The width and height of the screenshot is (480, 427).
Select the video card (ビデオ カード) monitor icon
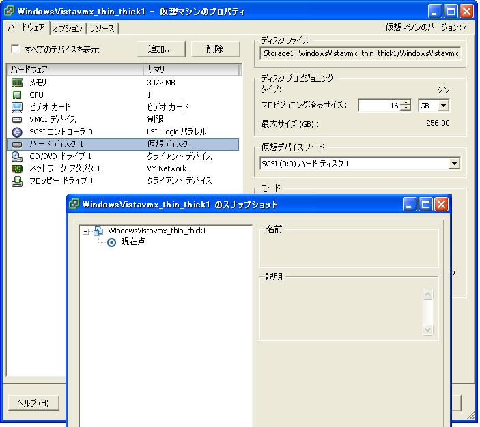coord(17,107)
